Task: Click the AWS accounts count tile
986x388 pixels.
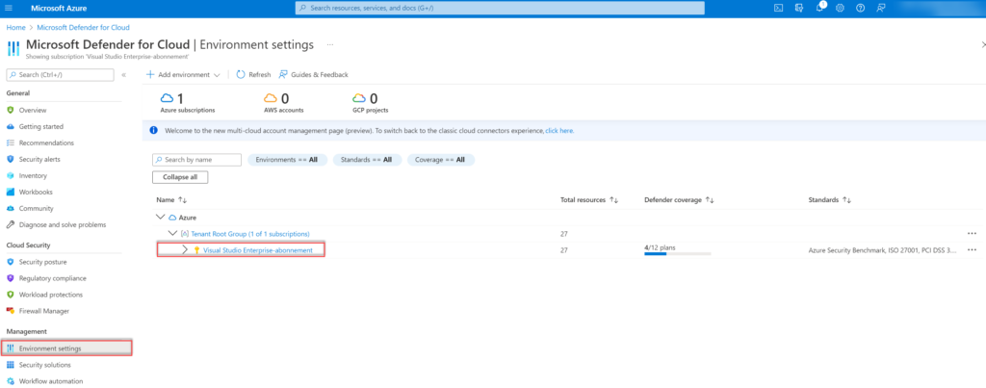Action: tap(284, 103)
